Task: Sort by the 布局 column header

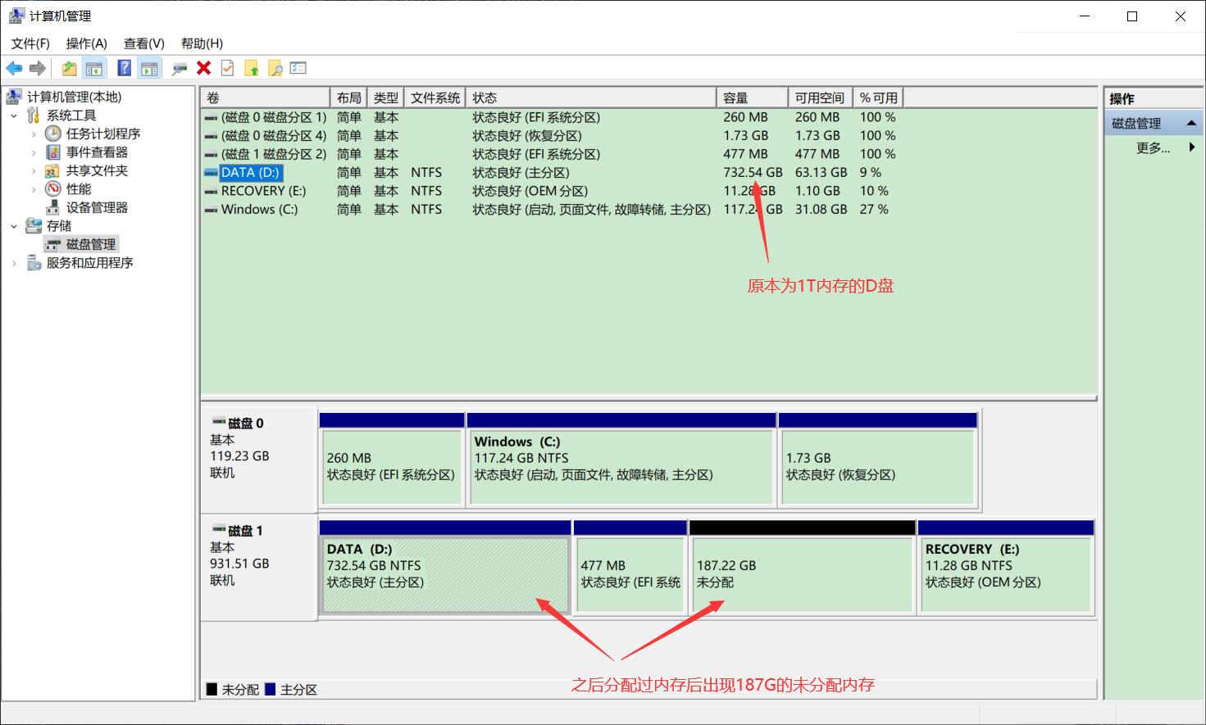Action: pos(348,97)
